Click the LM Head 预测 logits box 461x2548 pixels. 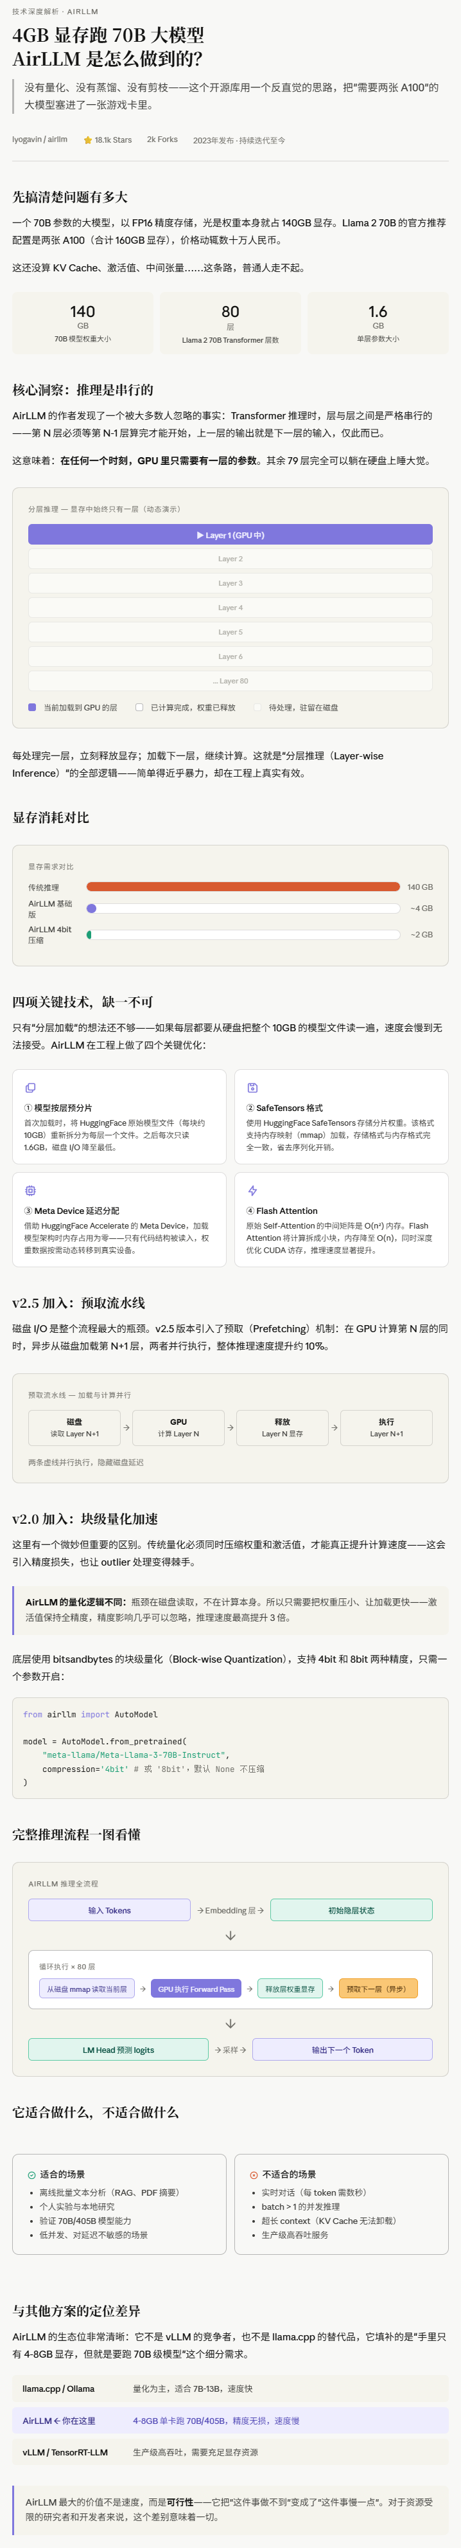pos(118,2050)
